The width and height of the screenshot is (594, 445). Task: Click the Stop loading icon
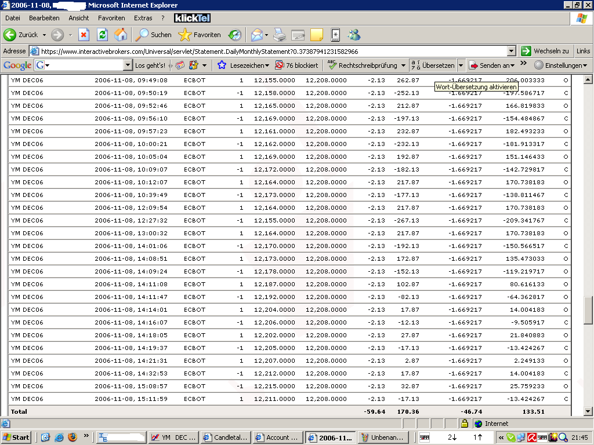click(x=84, y=35)
